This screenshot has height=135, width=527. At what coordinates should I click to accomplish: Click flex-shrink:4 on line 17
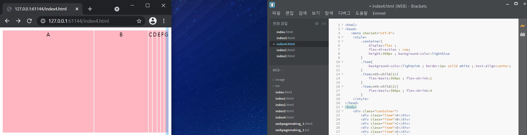click(419, 91)
